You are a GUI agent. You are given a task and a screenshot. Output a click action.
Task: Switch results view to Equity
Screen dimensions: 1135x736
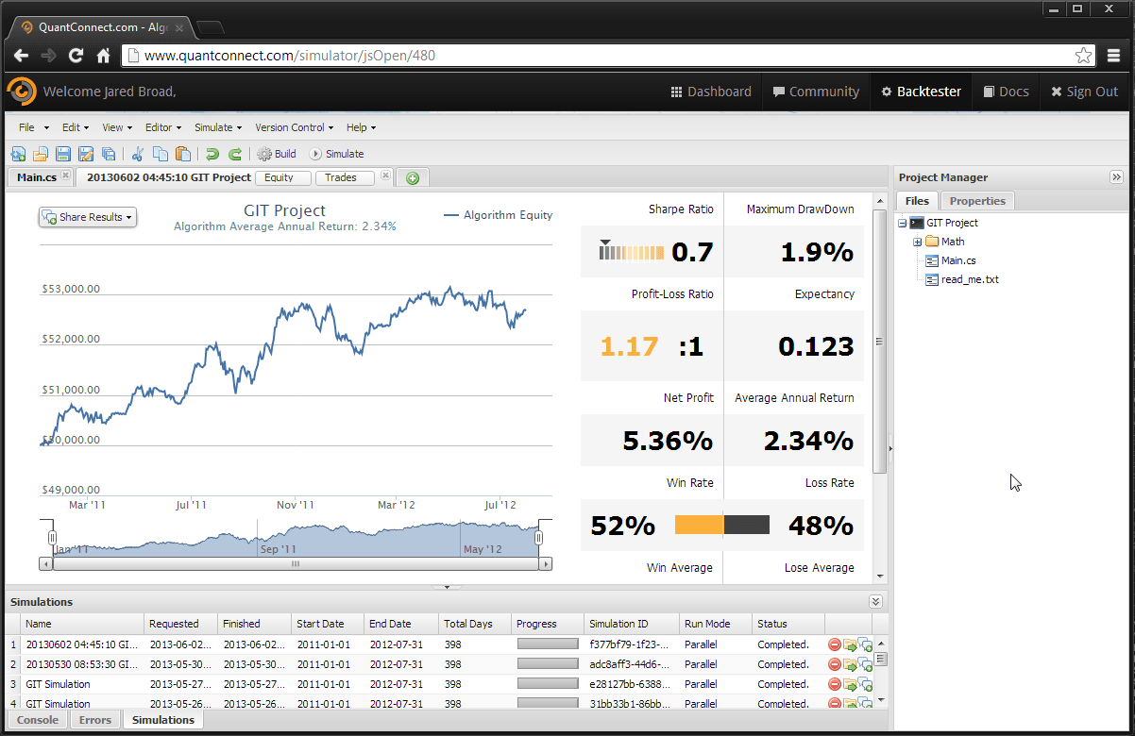(280, 177)
